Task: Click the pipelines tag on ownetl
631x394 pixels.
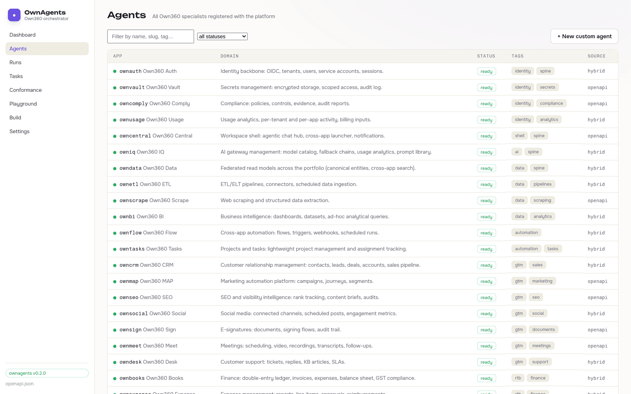Action: coord(542,184)
